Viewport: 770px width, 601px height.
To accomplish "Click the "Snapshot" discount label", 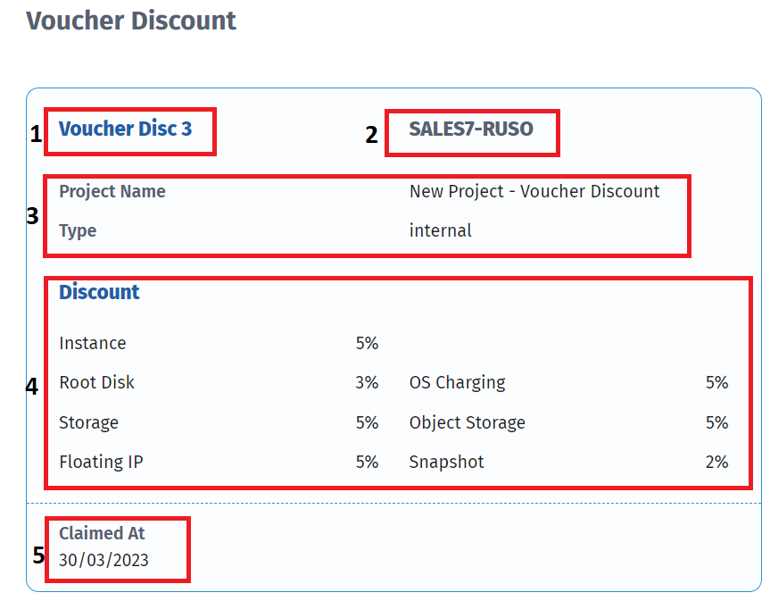I will click(x=446, y=462).
